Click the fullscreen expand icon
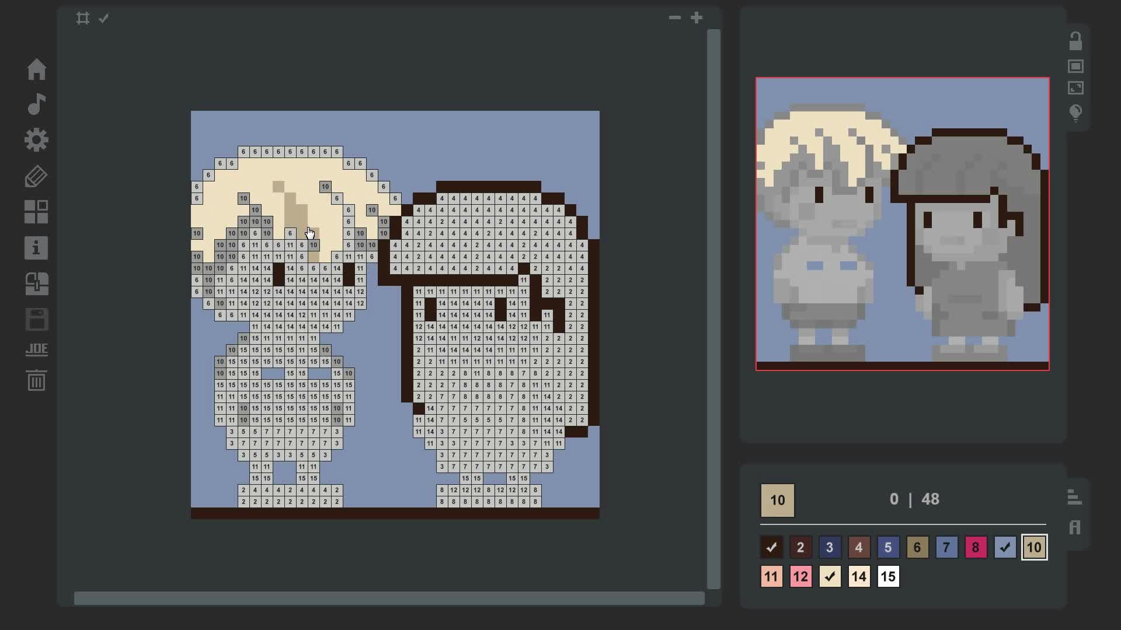The image size is (1121, 630). (1075, 88)
